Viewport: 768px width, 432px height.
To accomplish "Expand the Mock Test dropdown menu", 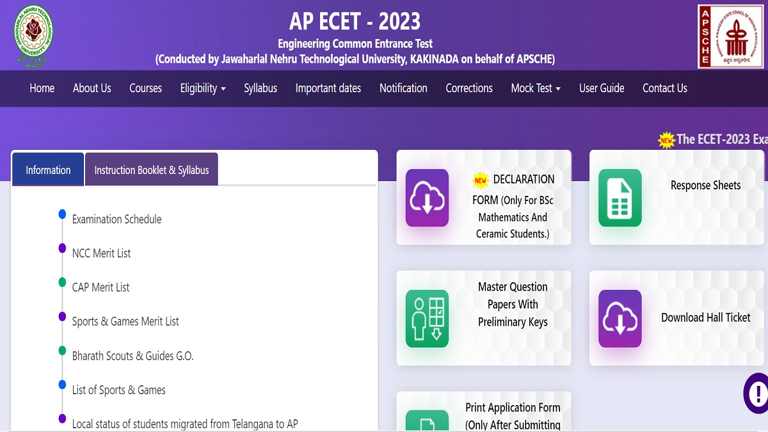I will [536, 88].
